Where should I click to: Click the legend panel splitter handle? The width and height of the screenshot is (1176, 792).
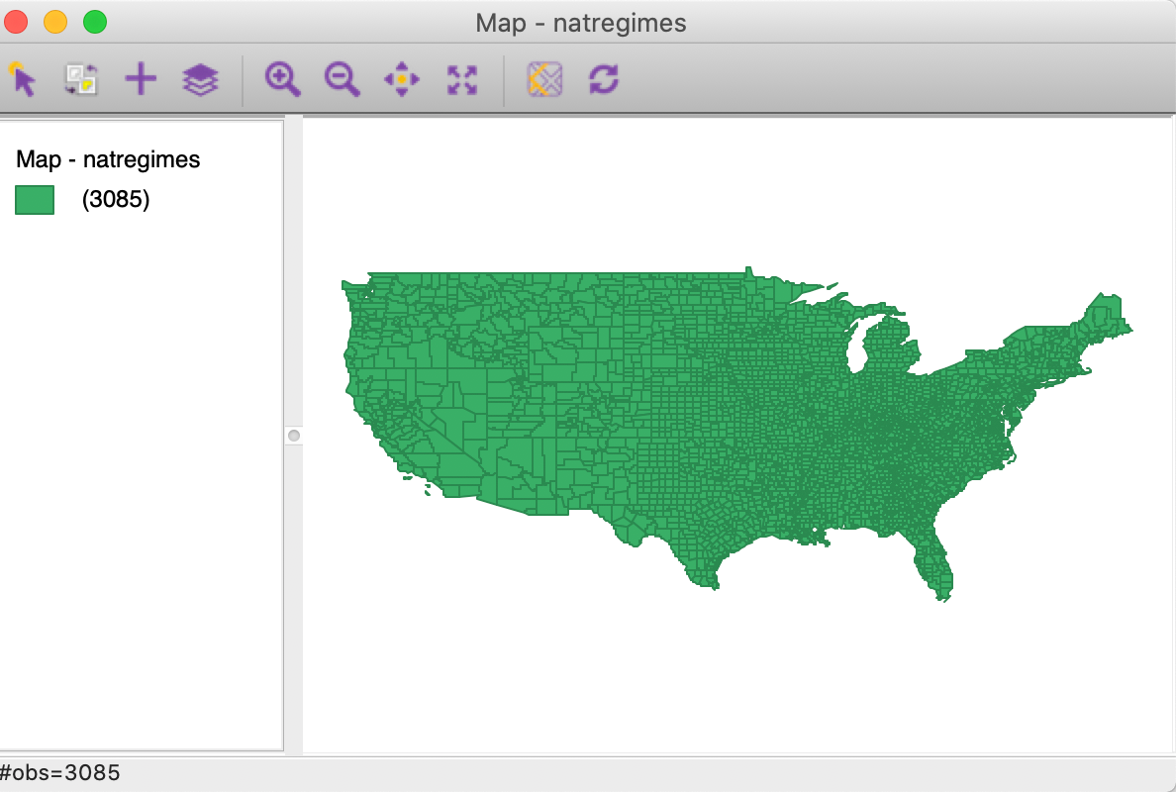coord(294,436)
